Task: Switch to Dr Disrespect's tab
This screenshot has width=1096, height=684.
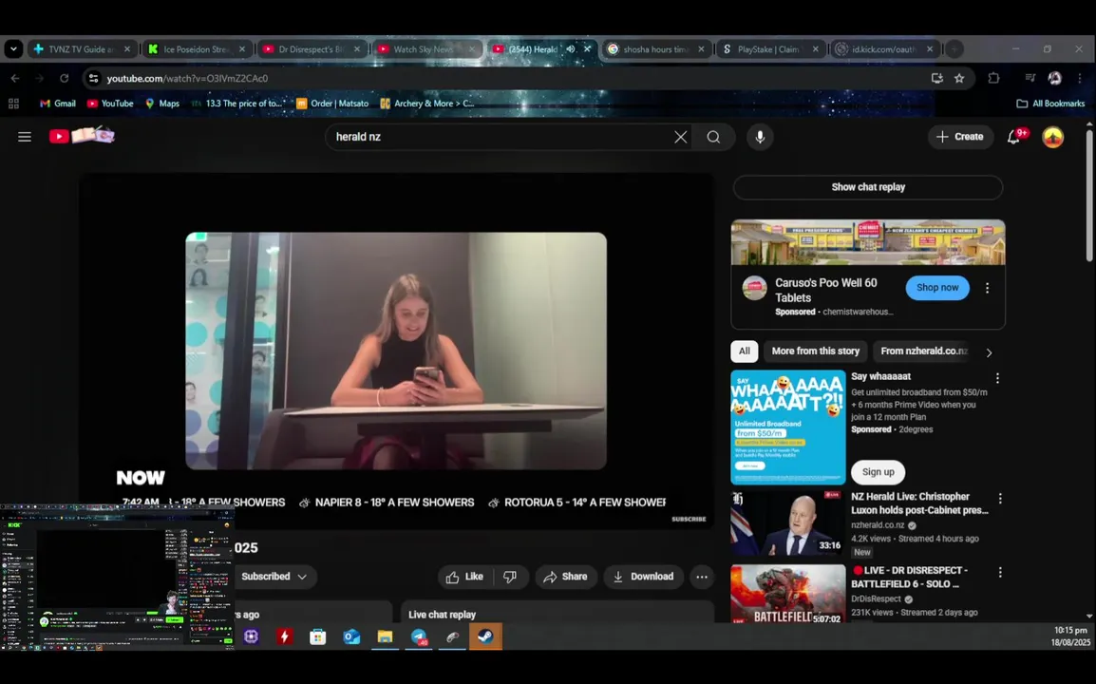Action: [x=312, y=49]
